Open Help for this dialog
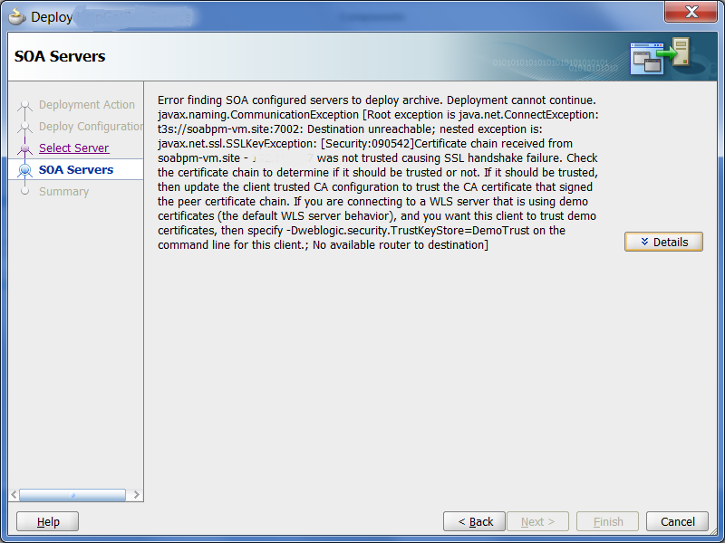725x543 pixels. (x=48, y=522)
